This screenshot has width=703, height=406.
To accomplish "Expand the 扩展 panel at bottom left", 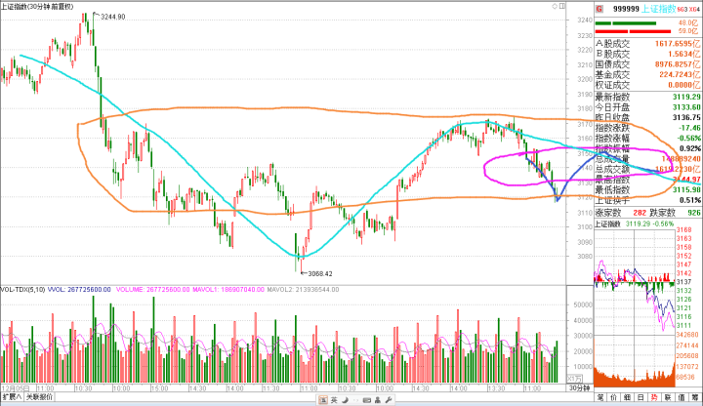I will [x=11, y=398].
